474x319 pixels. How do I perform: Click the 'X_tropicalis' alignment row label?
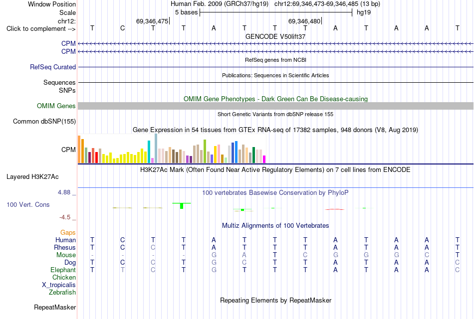tap(59, 285)
